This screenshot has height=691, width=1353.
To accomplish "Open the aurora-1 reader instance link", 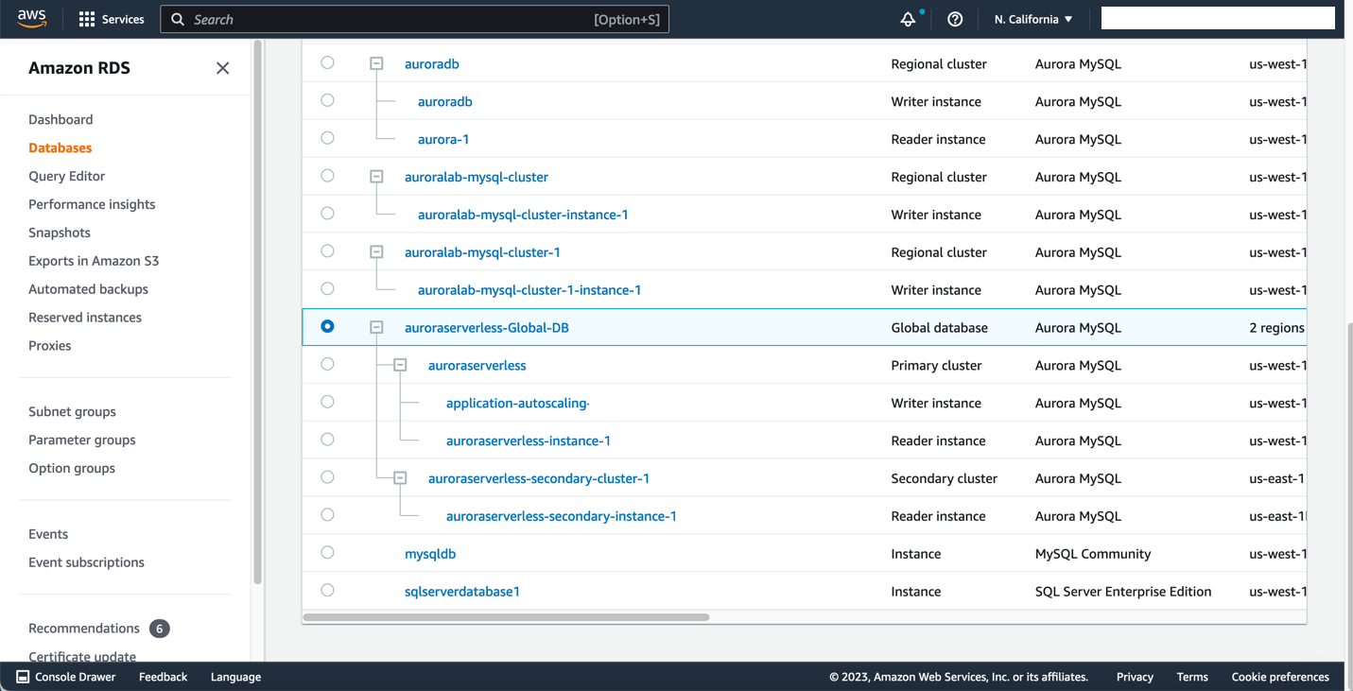I will pos(443,139).
